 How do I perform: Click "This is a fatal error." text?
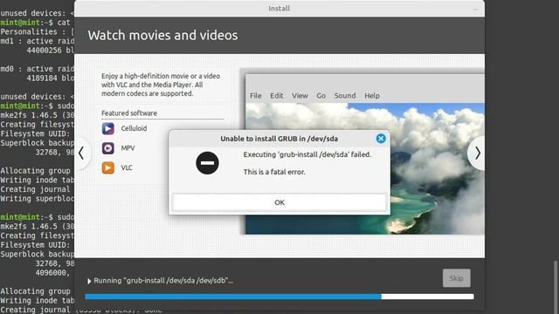coord(274,172)
